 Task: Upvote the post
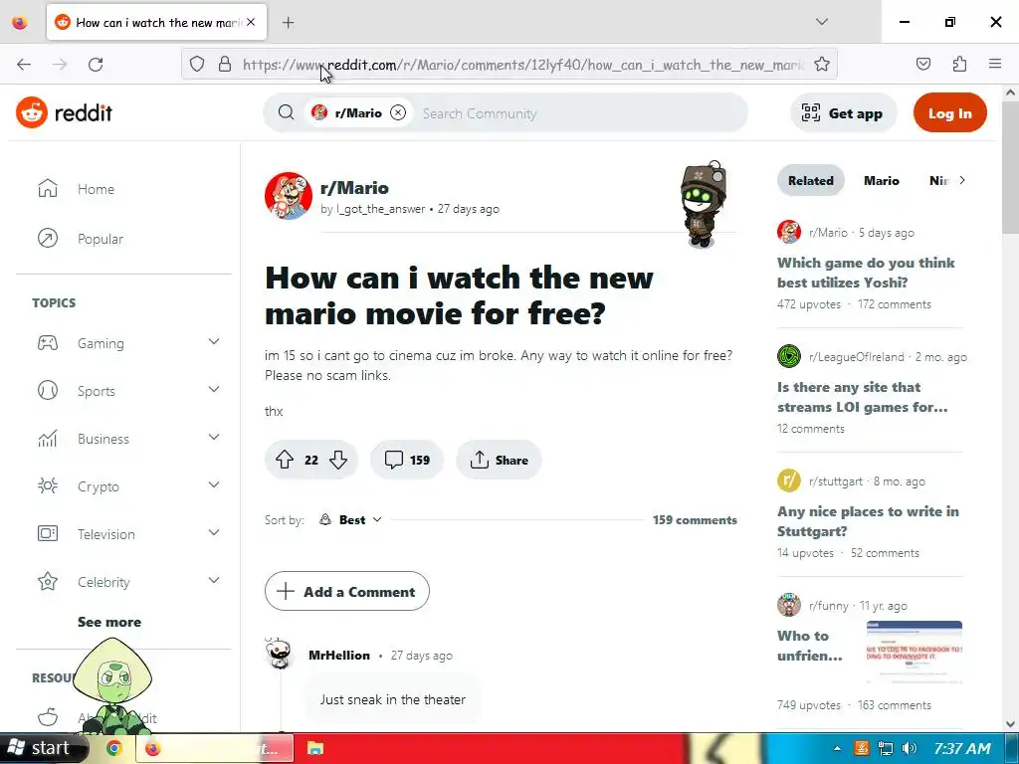click(x=285, y=460)
